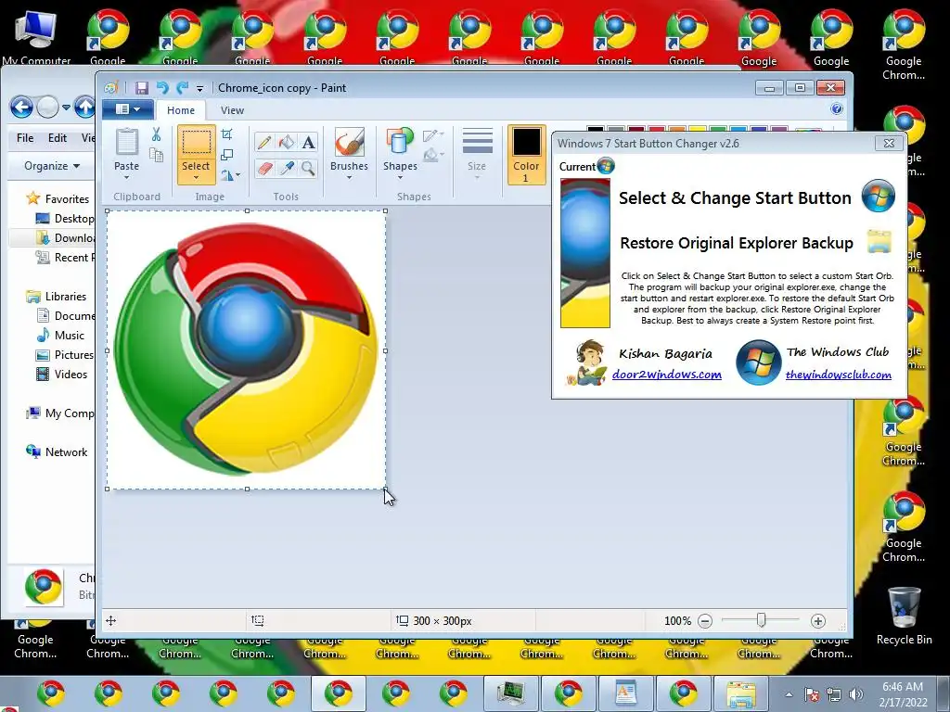Image resolution: width=950 pixels, height=712 pixels.
Task: Open Windows Explorer folder from the taskbar
Action: point(741,693)
